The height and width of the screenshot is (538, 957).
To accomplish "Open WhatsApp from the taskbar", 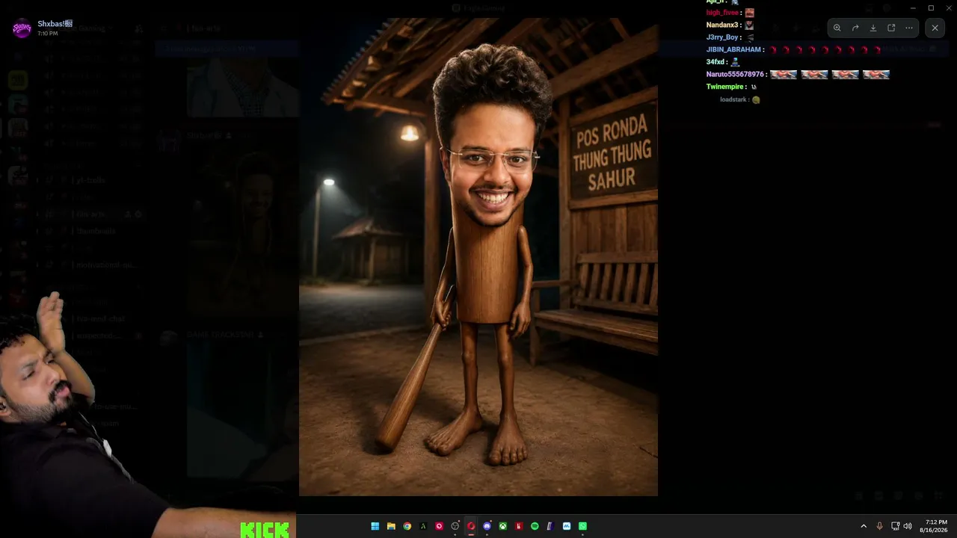I will pyautogui.click(x=582, y=526).
